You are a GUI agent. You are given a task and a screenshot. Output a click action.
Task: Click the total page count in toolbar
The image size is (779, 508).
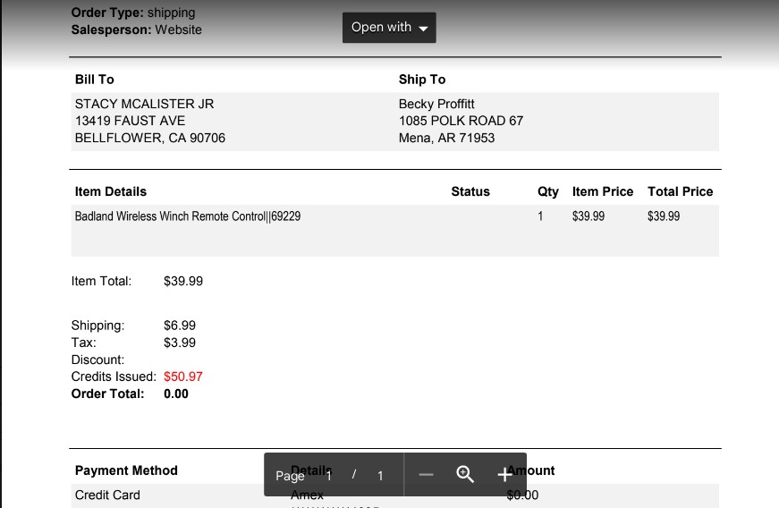380,476
